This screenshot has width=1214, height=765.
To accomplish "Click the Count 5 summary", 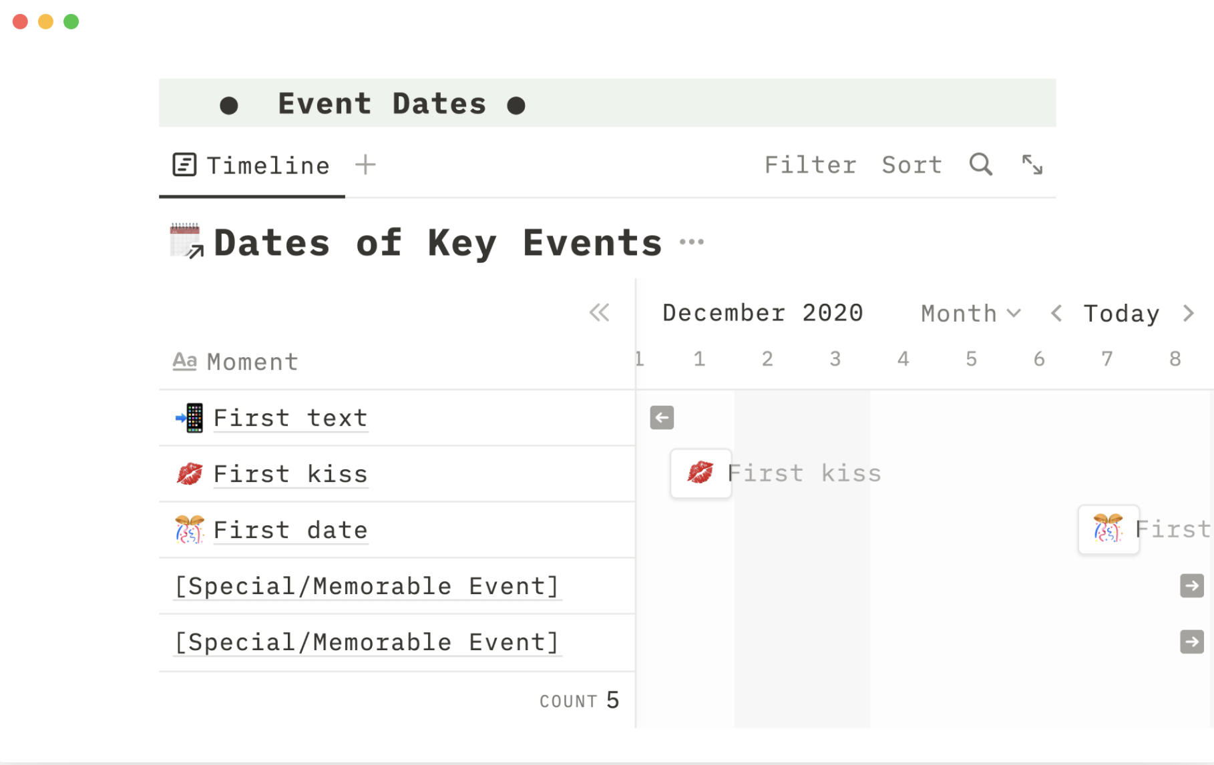I will (x=579, y=700).
